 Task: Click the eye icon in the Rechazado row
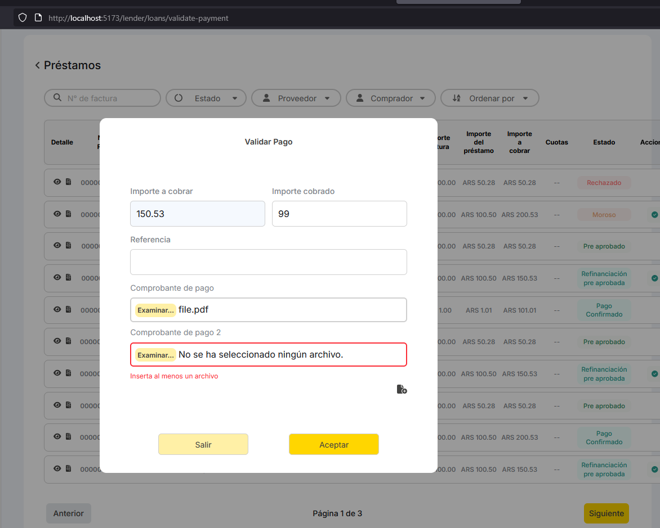tap(57, 182)
